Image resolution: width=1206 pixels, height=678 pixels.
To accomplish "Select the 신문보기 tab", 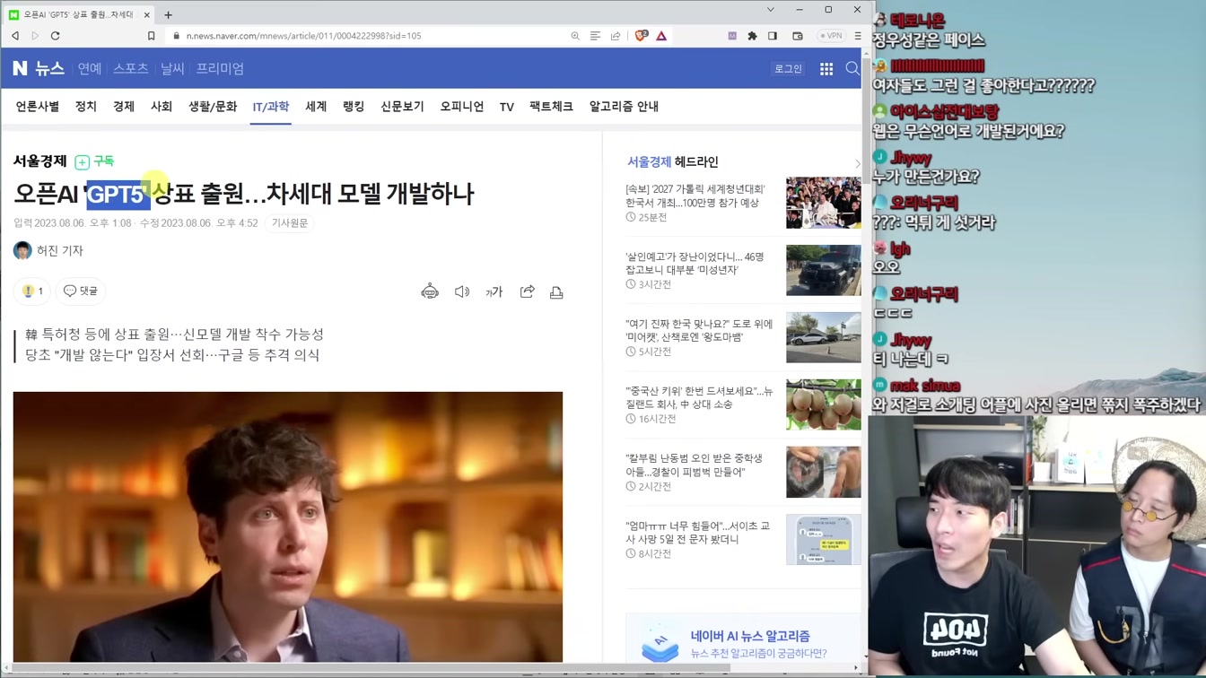I will tap(402, 106).
